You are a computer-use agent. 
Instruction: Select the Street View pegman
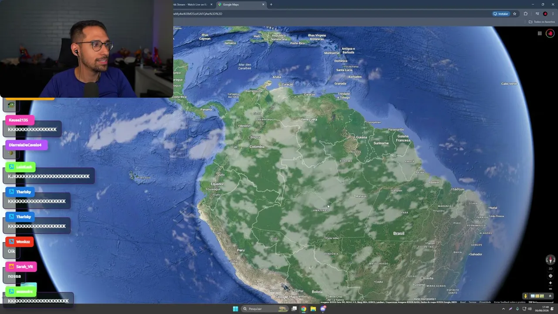(x=525, y=296)
